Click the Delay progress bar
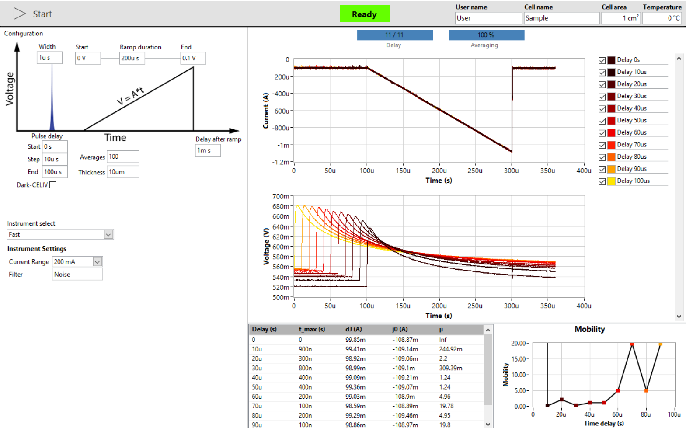This screenshot has width=686, height=428. (x=395, y=35)
